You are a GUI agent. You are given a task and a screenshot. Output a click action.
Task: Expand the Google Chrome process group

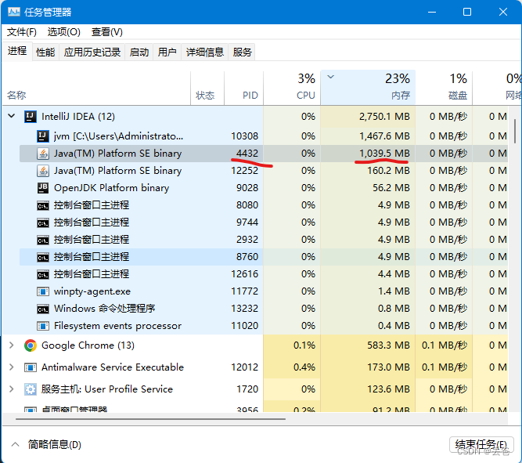[11, 345]
